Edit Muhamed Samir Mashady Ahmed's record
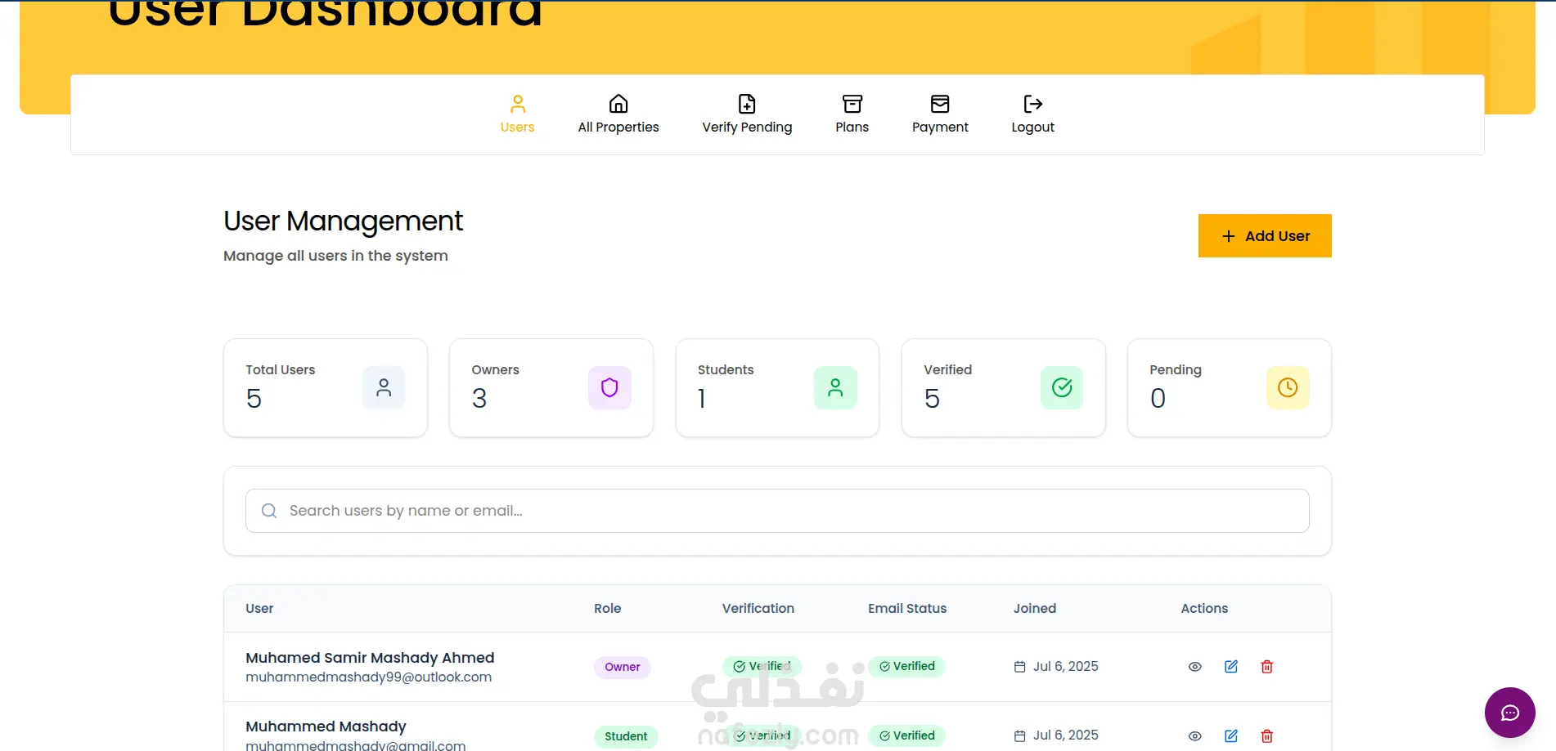Image resolution: width=1556 pixels, height=751 pixels. tap(1231, 667)
